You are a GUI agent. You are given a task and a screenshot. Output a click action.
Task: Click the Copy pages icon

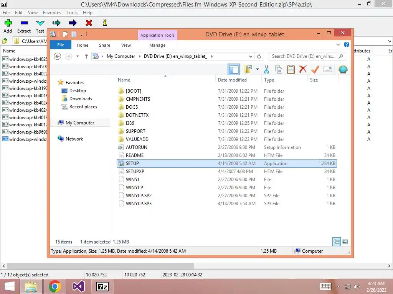point(279,69)
